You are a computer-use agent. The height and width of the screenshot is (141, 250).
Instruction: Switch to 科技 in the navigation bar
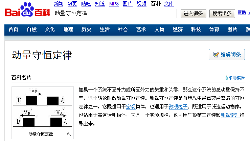pyautogui.click(x=196, y=29)
